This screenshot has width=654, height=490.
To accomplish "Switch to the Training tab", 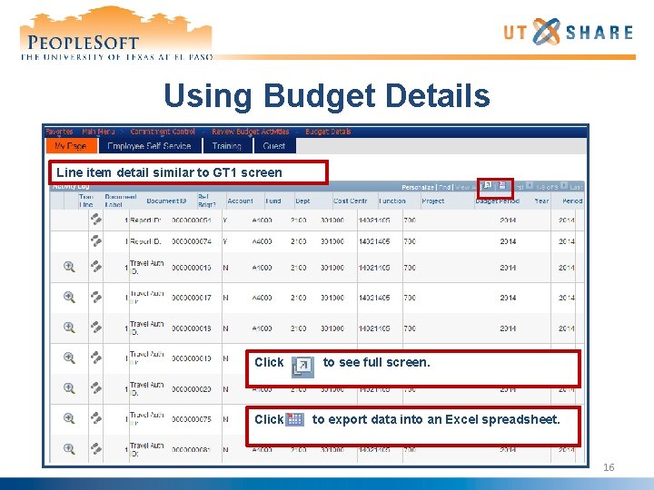I will pyautogui.click(x=227, y=146).
